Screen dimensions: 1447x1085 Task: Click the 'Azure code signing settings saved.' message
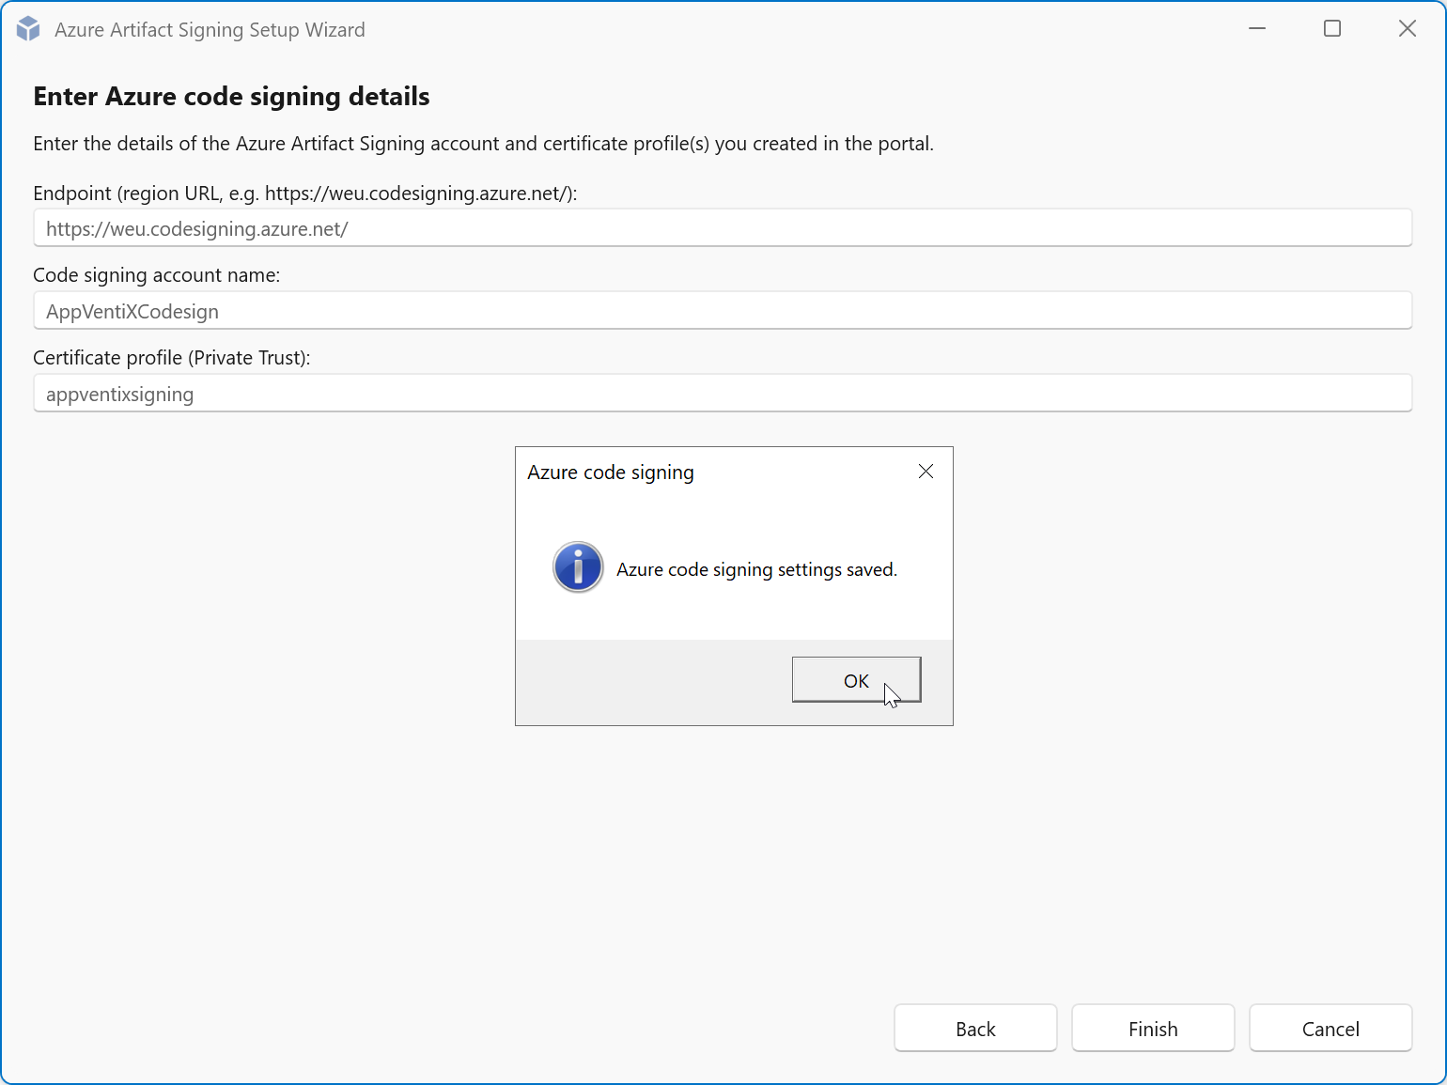pos(756,569)
